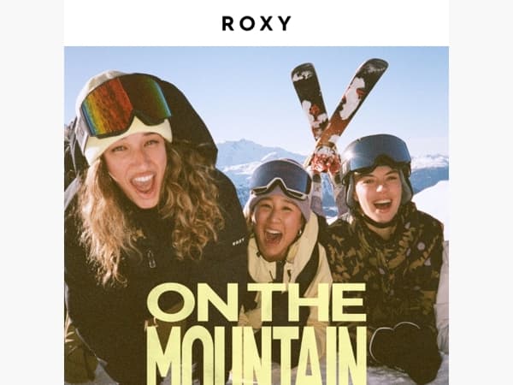Viewport: 513px width, 385px height.
Task: Open the "ON THE" headline link
Action: tap(256, 302)
